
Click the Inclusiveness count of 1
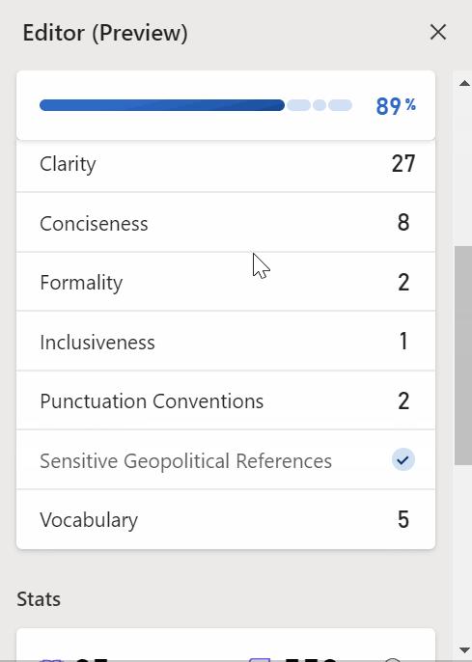[403, 342]
